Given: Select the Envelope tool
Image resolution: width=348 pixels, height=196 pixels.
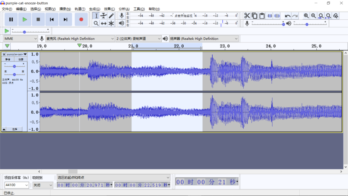Looking at the screenshot, I should tap(104, 16).
